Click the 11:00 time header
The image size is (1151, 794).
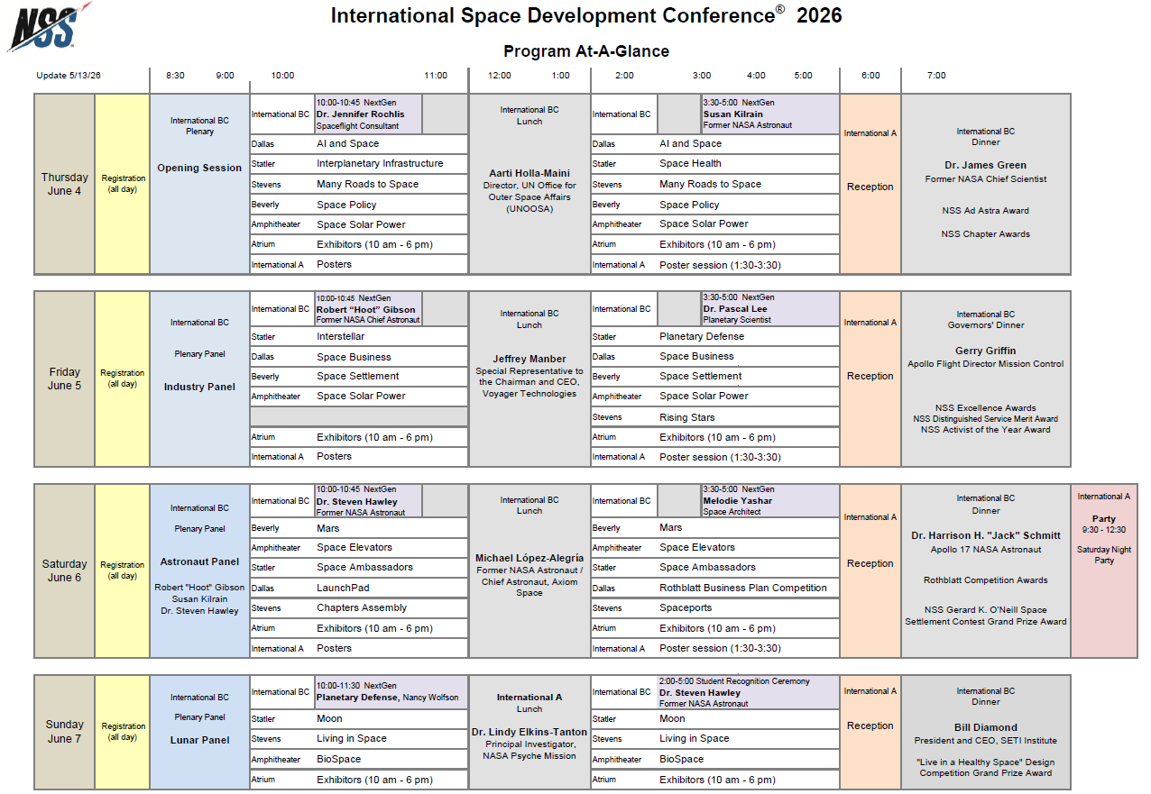pyautogui.click(x=436, y=76)
